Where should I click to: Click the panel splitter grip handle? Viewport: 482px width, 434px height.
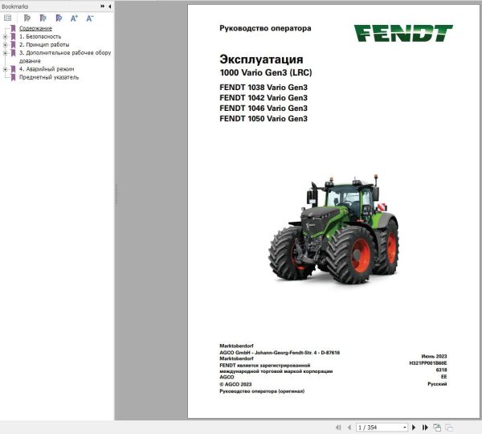[x=116, y=194]
